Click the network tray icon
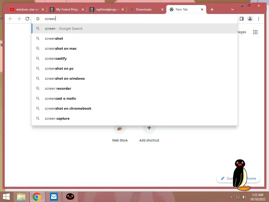The width and height of the screenshot is (269, 202). (238, 197)
